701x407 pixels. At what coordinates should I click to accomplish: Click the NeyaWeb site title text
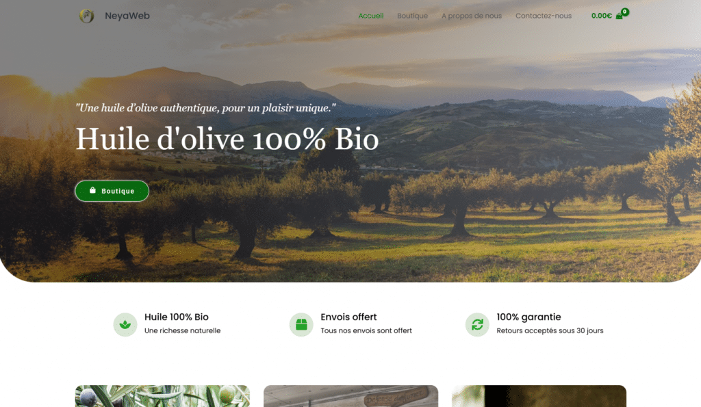(127, 16)
